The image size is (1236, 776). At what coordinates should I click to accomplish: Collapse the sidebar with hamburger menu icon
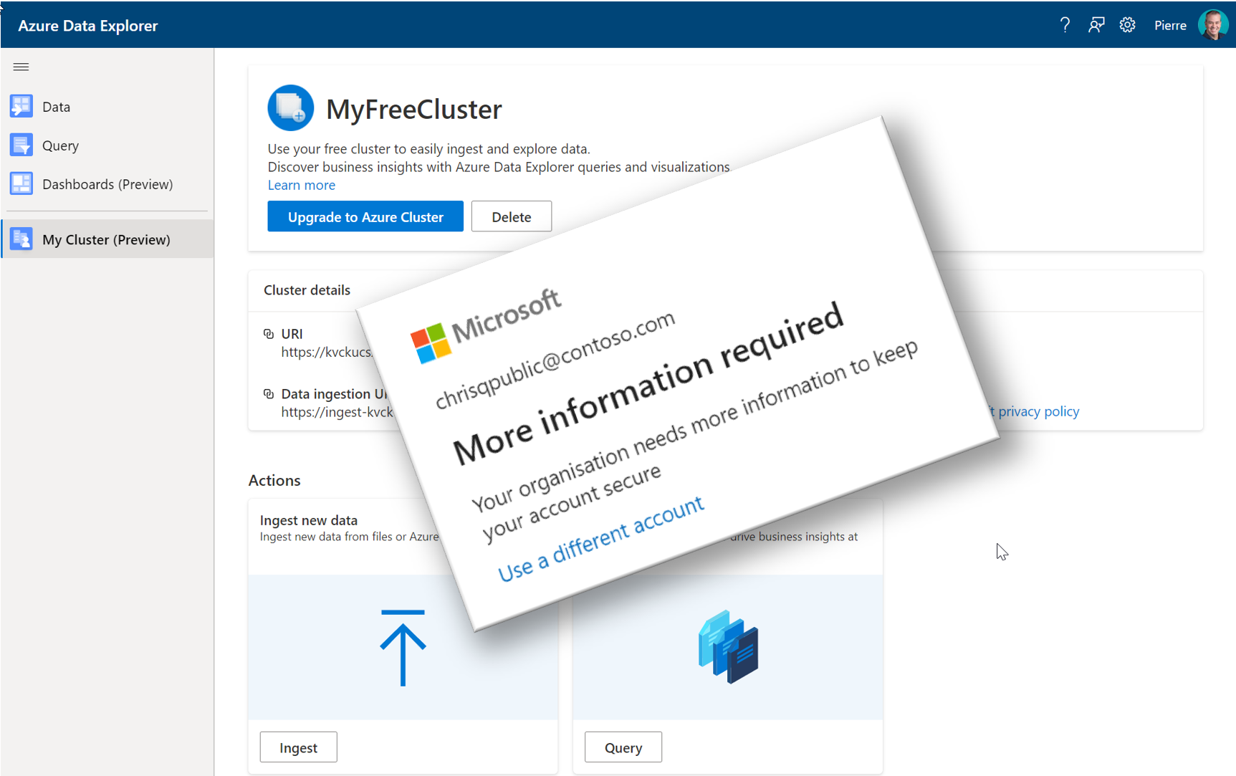coord(21,67)
